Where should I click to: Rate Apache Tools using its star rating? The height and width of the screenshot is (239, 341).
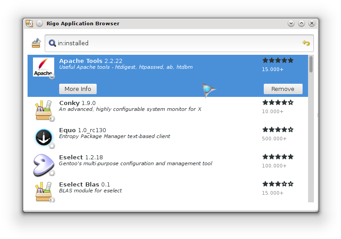[x=278, y=60]
